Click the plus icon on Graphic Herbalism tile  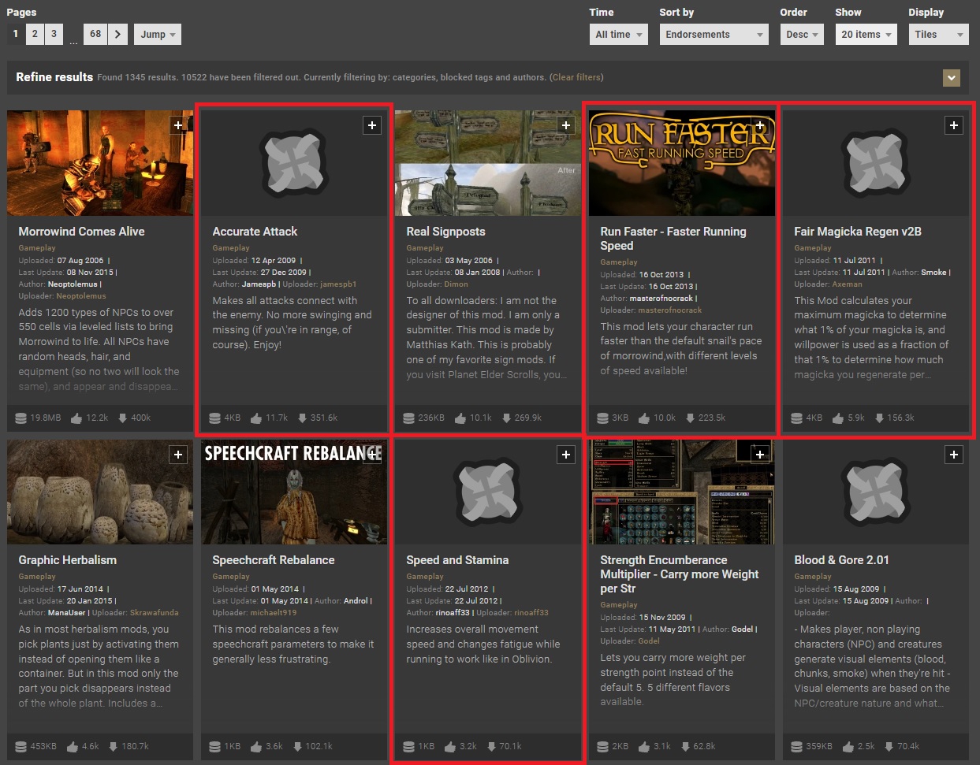click(x=178, y=455)
